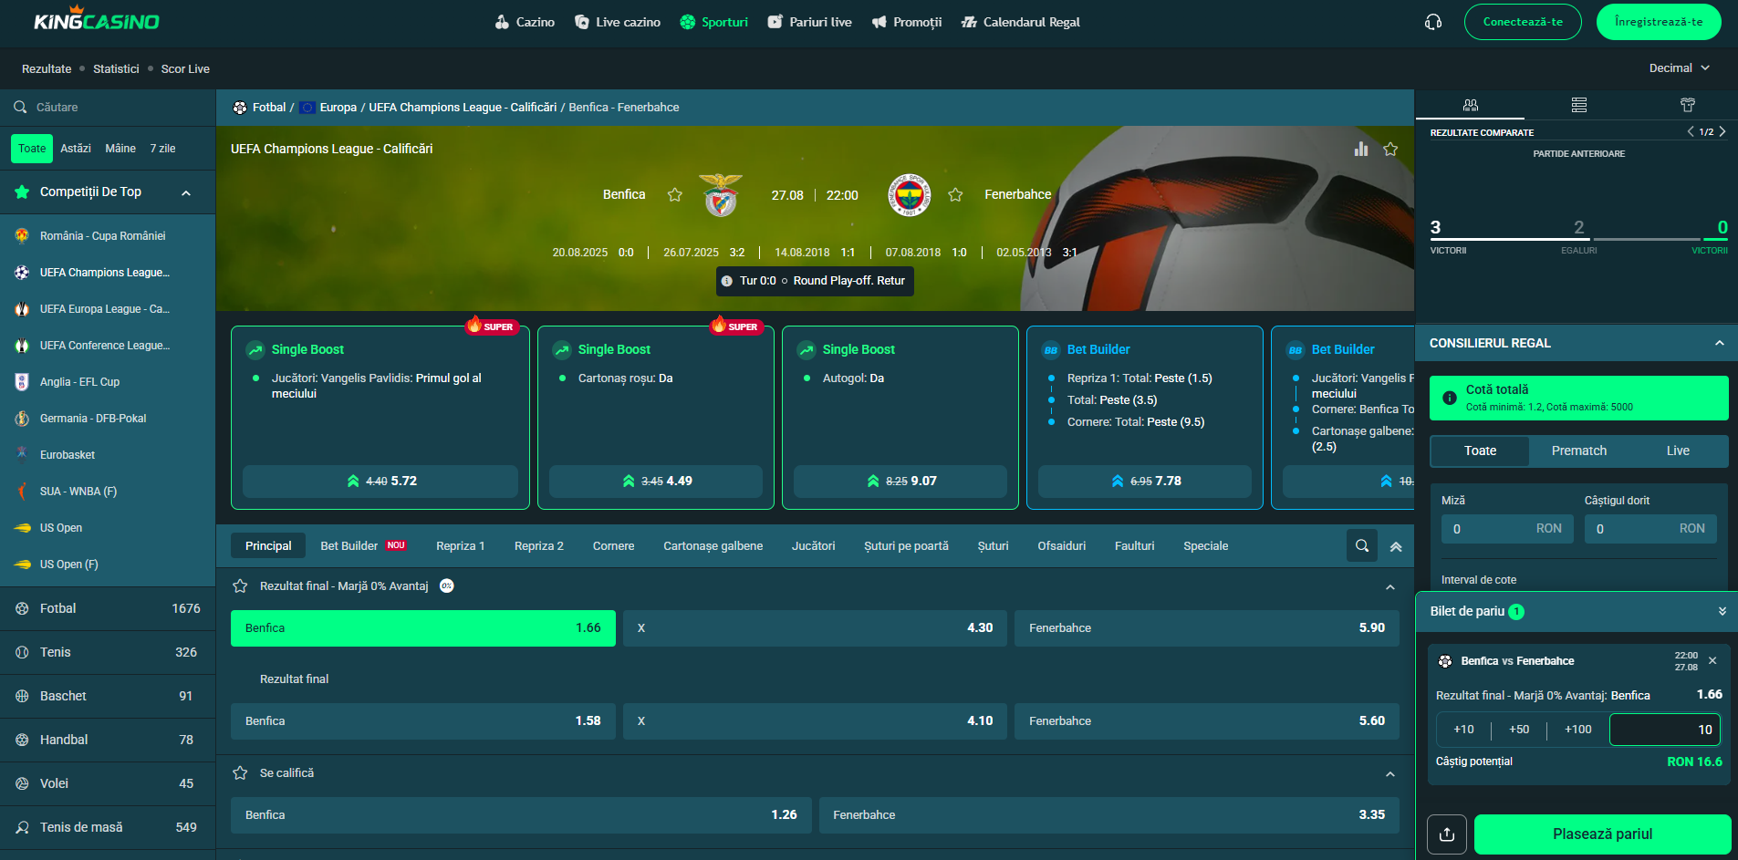Open Volei sport in sidebar

click(x=108, y=783)
